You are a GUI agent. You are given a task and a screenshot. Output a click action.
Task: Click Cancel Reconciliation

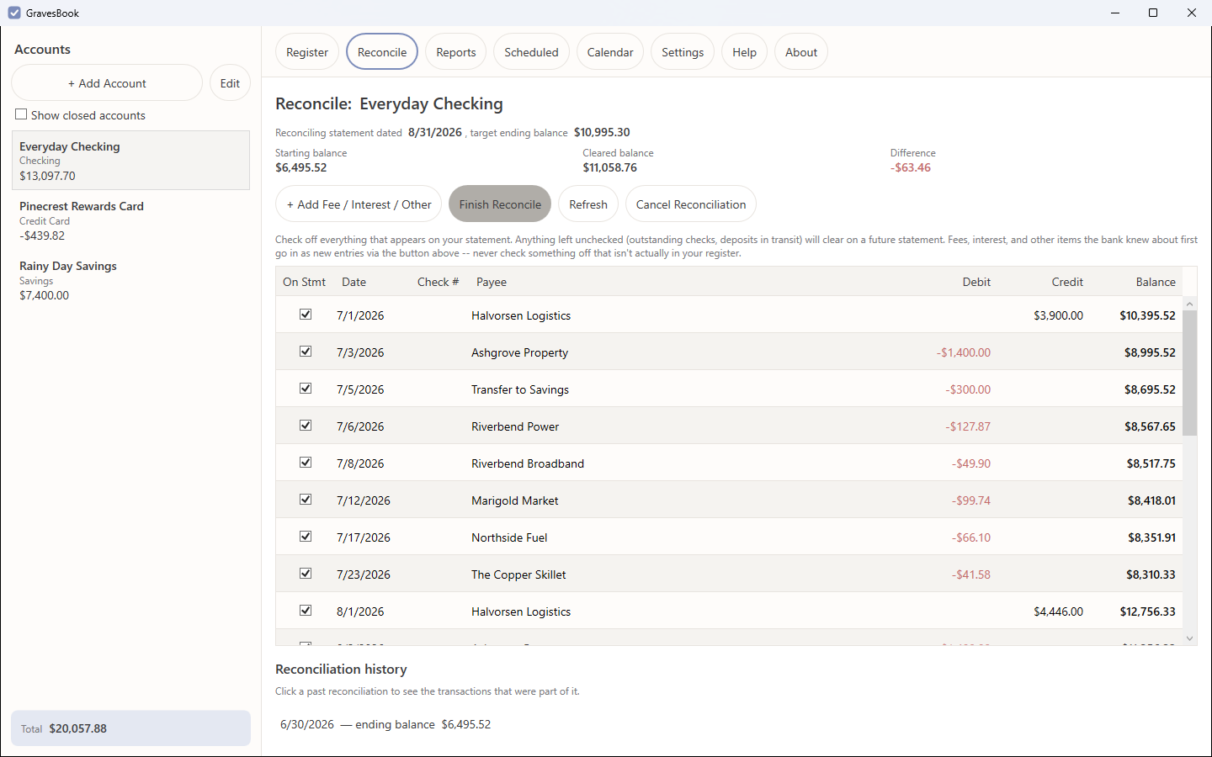pos(691,204)
